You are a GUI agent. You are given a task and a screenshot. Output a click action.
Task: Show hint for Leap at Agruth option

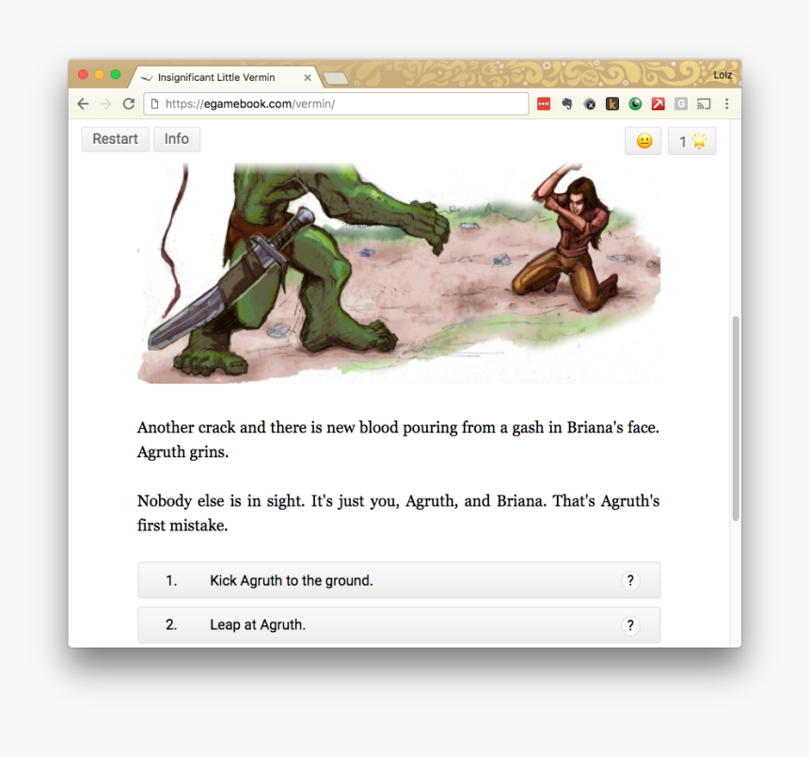630,625
